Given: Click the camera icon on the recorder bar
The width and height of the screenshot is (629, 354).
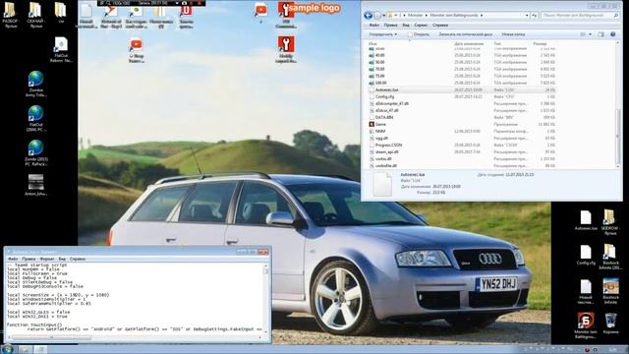Looking at the screenshot, I should [x=184, y=3].
